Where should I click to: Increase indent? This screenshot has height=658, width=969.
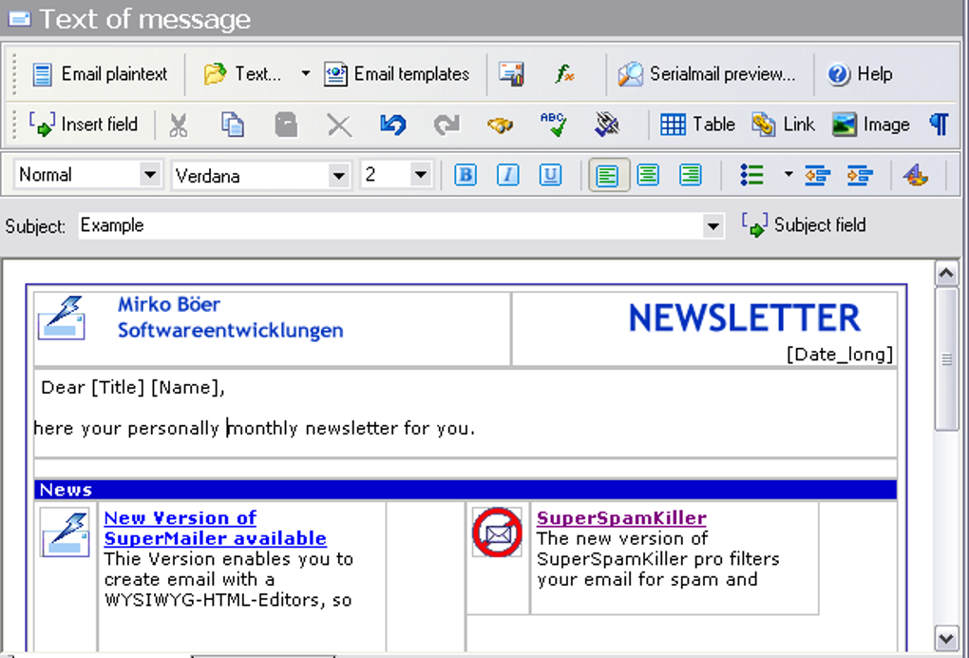tap(860, 176)
